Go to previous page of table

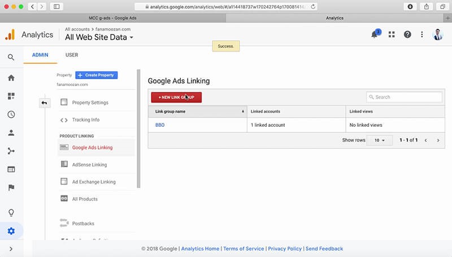426,140
